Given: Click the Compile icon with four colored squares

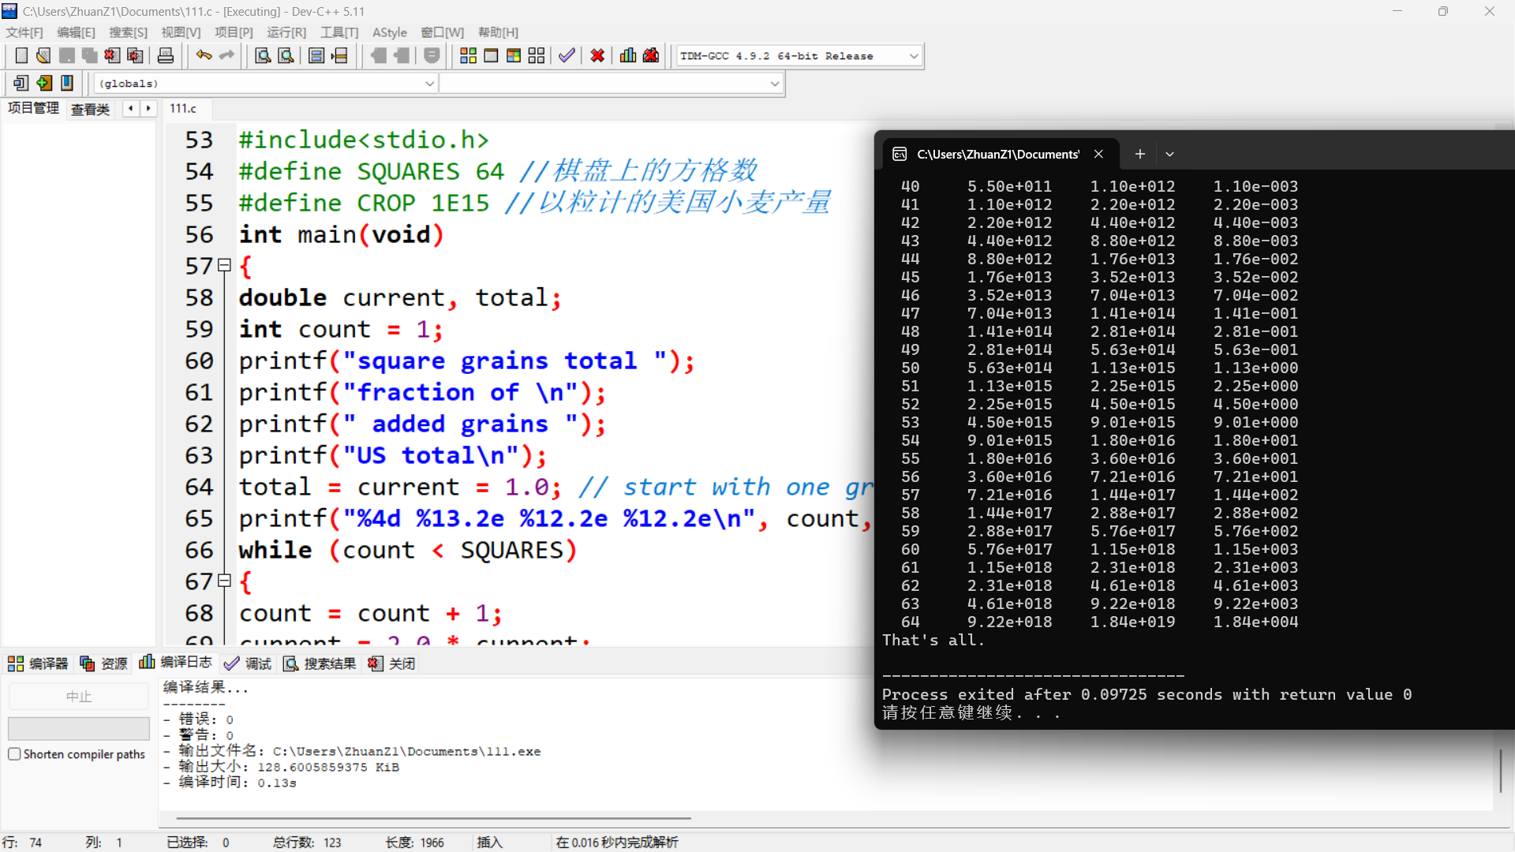Looking at the screenshot, I should click(468, 55).
